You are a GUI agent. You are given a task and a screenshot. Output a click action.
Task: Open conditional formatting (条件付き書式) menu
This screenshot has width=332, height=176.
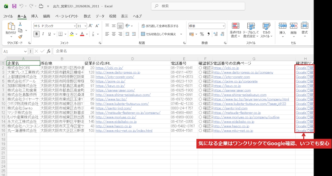pos(235,30)
